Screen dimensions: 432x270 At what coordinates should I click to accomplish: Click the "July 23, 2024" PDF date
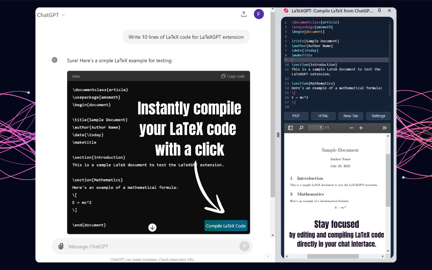coord(340,166)
